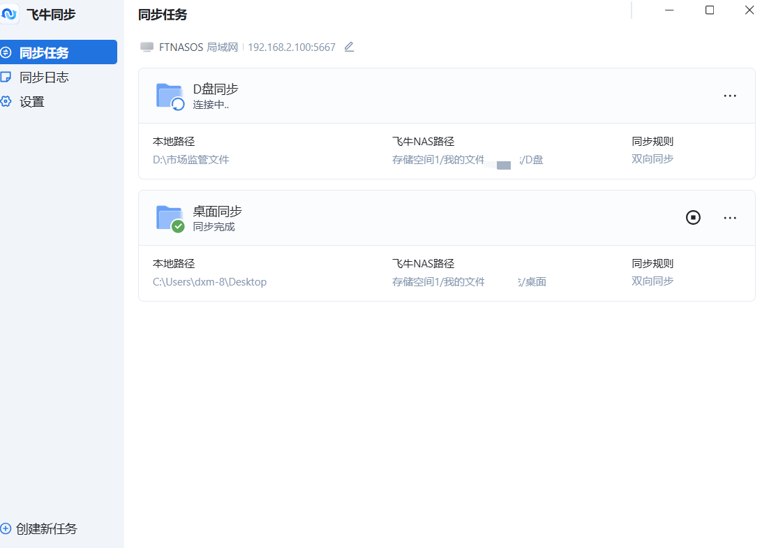Click the 双向同步 rule of 桌面同步
The height and width of the screenshot is (548, 769).
tap(652, 281)
